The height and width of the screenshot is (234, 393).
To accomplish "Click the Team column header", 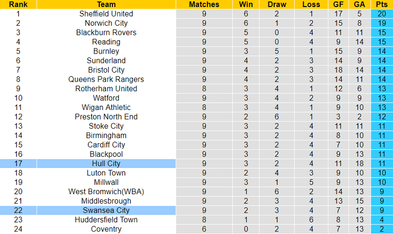I will coord(106,4).
